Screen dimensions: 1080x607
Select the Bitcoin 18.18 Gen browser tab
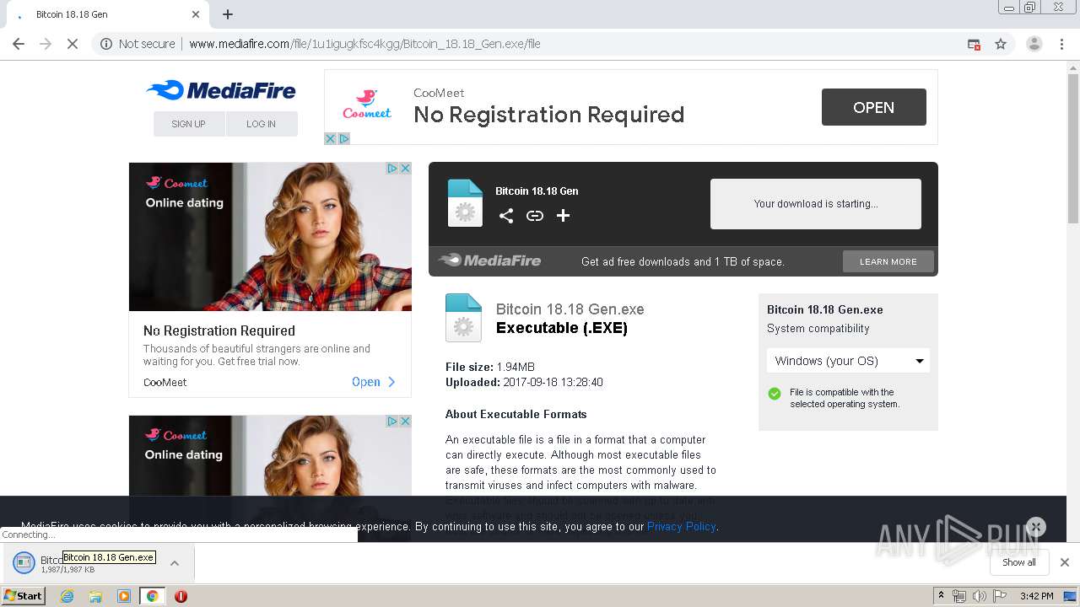(108, 14)
